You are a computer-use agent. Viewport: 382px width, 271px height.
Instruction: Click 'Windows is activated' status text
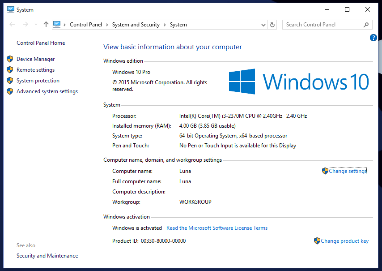click(137, 228)
